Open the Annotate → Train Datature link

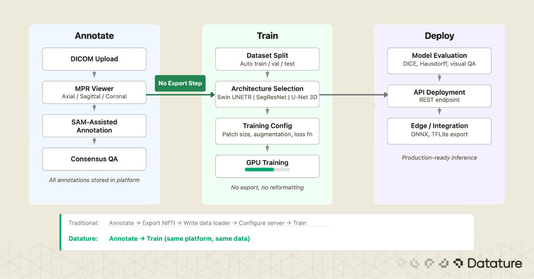(x=180, y=239)
